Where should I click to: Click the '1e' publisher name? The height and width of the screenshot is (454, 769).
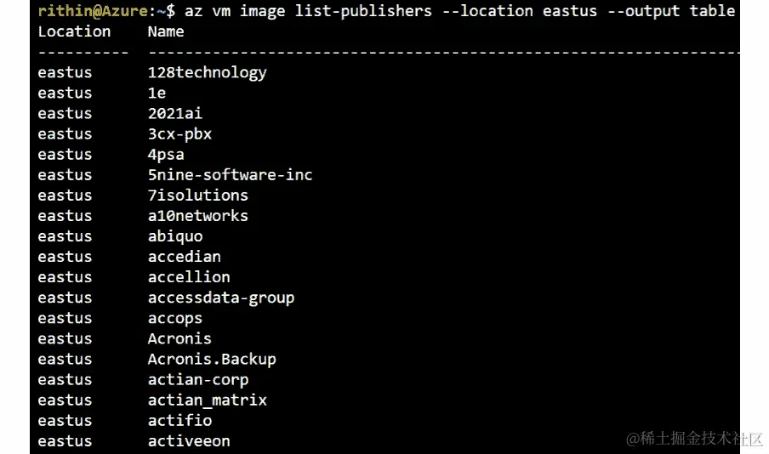tap(157, 93)
